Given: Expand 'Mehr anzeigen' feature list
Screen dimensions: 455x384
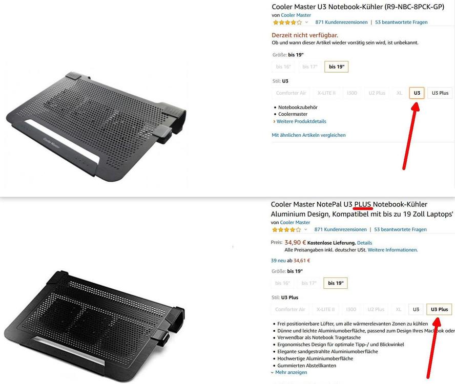Looking at the screenshot, I should (291, 372).
